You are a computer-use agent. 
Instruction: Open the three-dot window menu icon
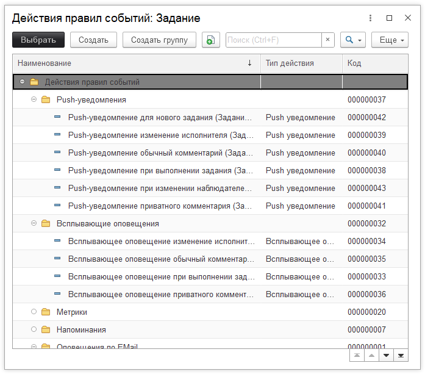pyautogui.click(x=370, y=18)
